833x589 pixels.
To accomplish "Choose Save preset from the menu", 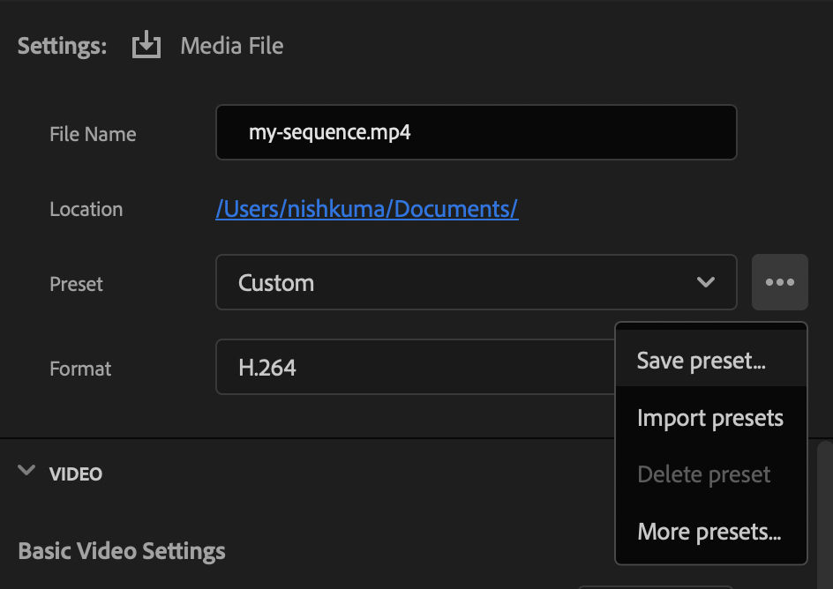I will coord(701,360).
